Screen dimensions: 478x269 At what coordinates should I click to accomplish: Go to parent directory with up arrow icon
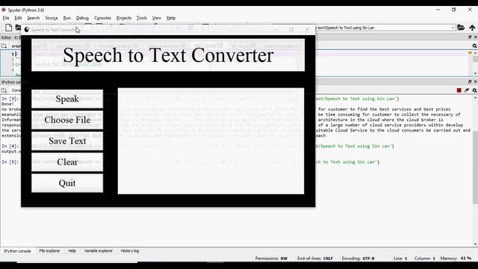point(472,28)
